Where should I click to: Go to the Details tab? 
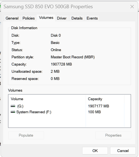pyautogui.click(x=77, y=18)
